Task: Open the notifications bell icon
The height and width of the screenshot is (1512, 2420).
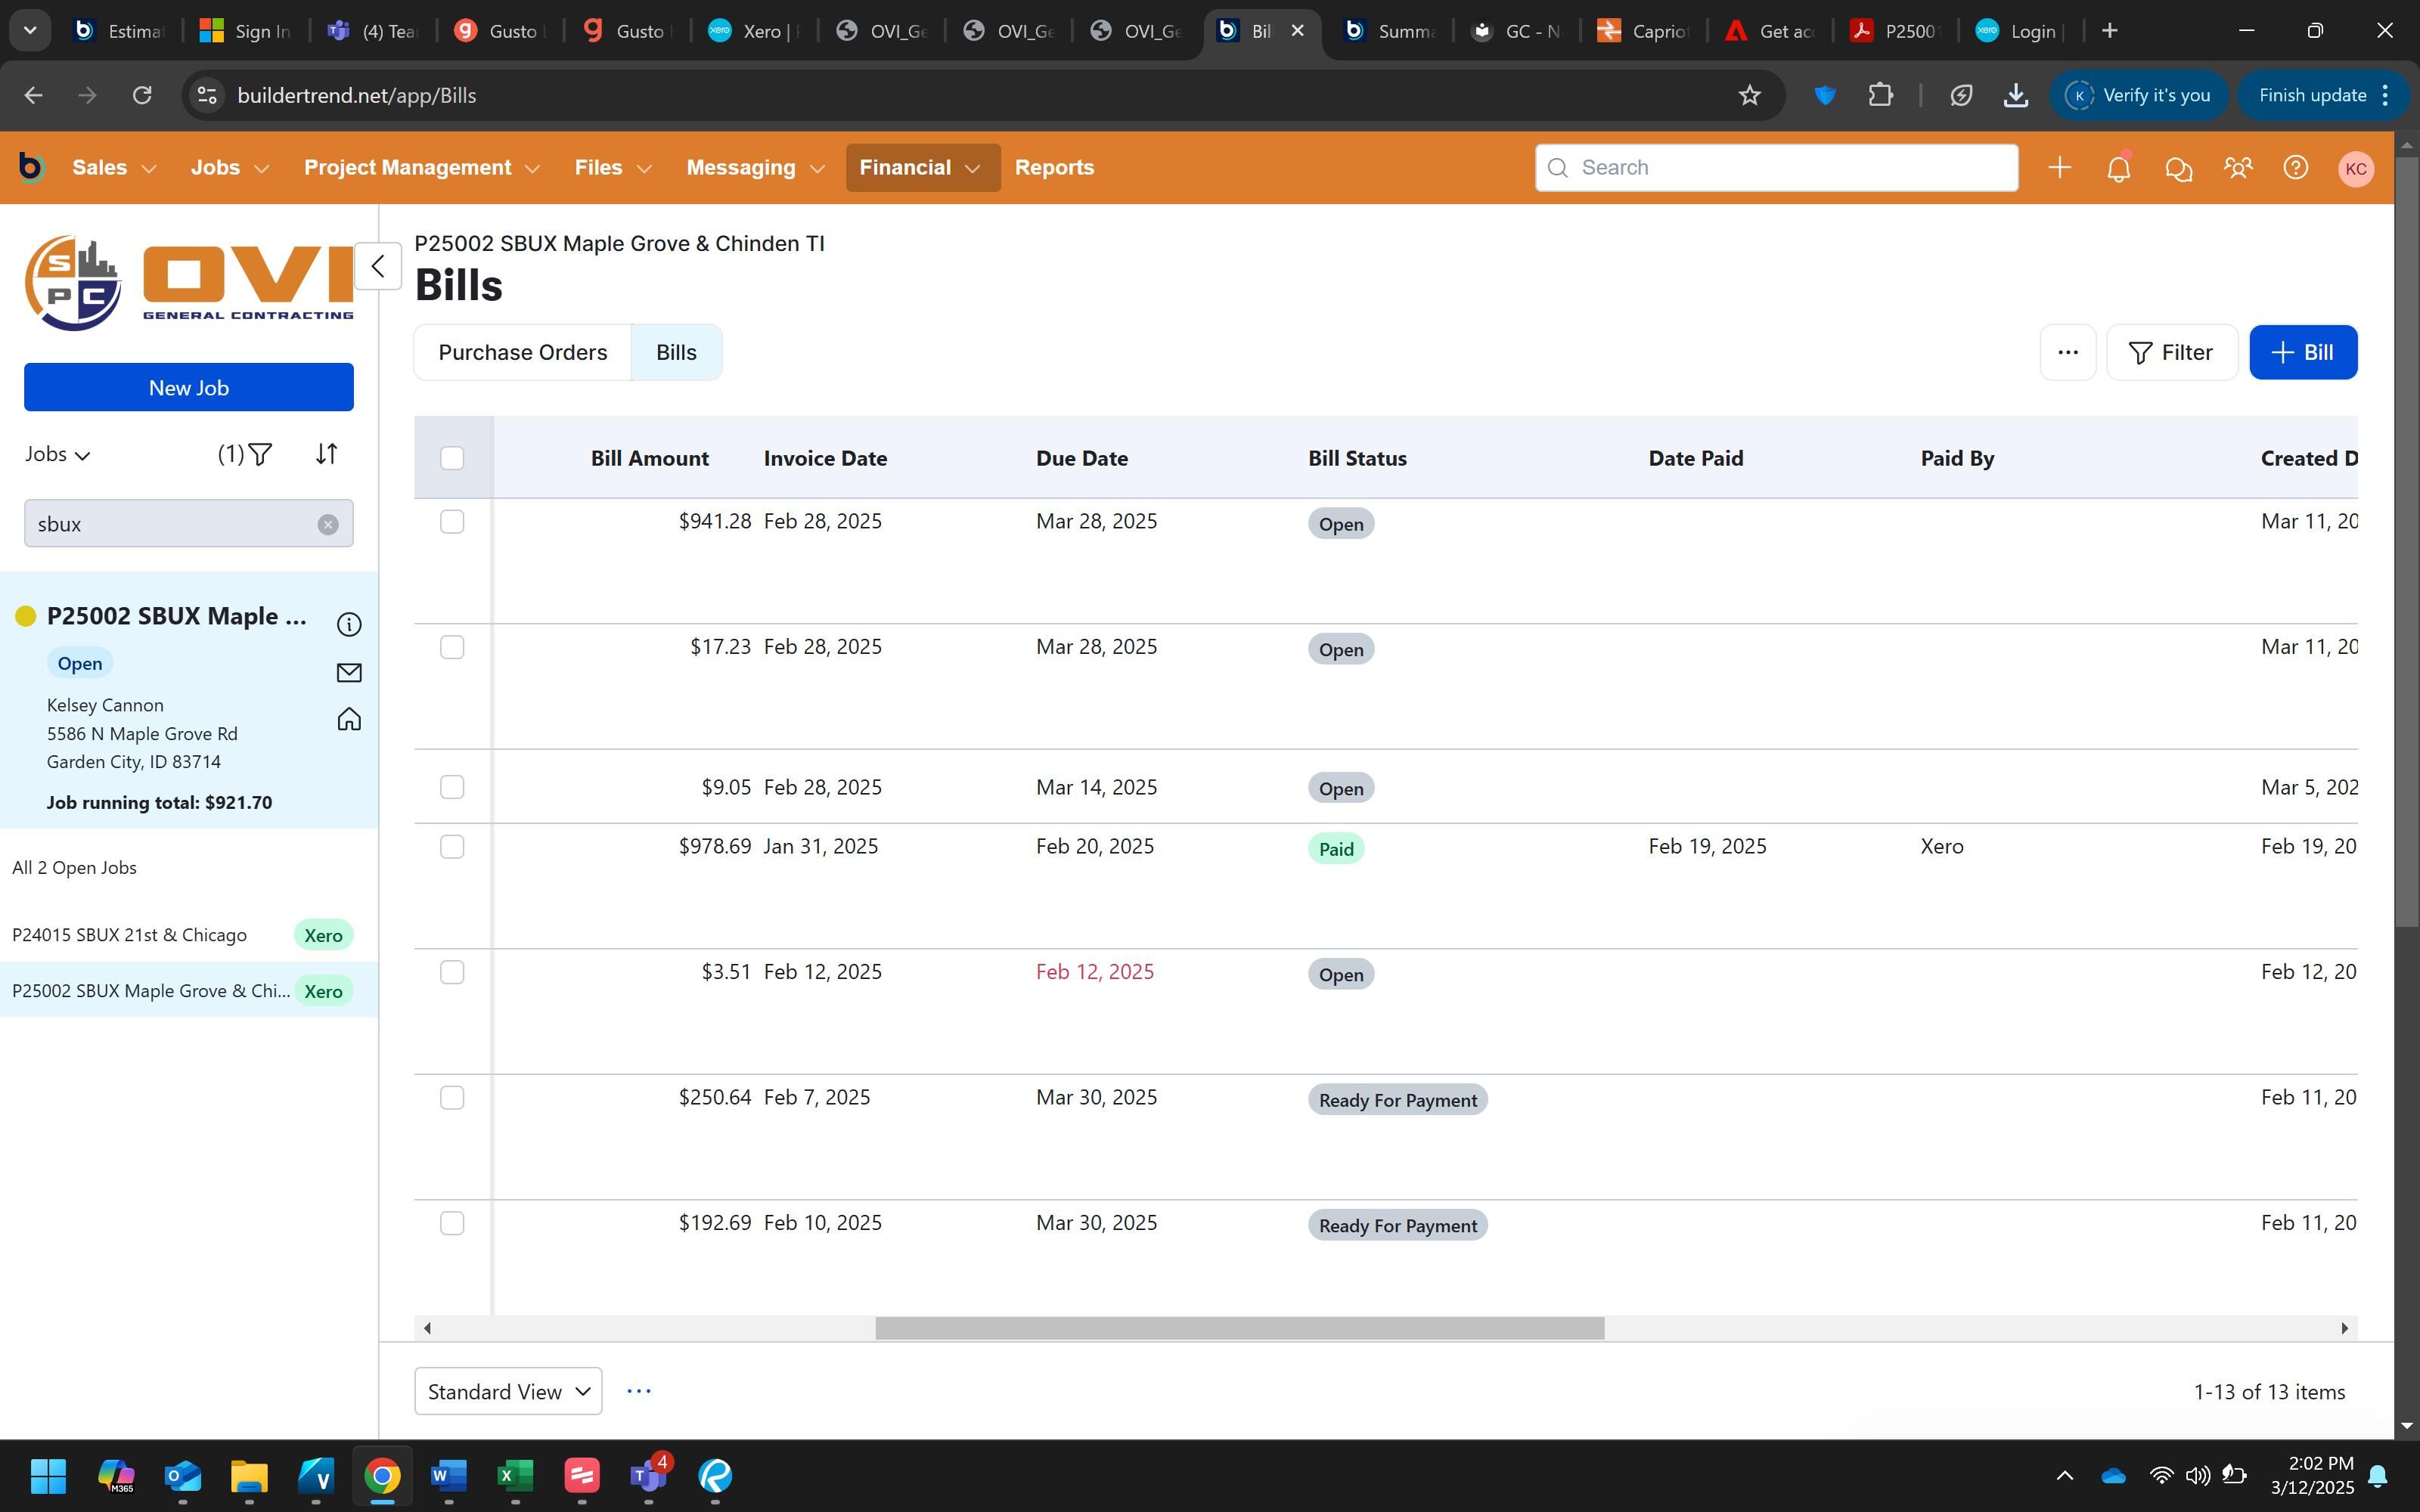Action: click(x=2118, y=168)
